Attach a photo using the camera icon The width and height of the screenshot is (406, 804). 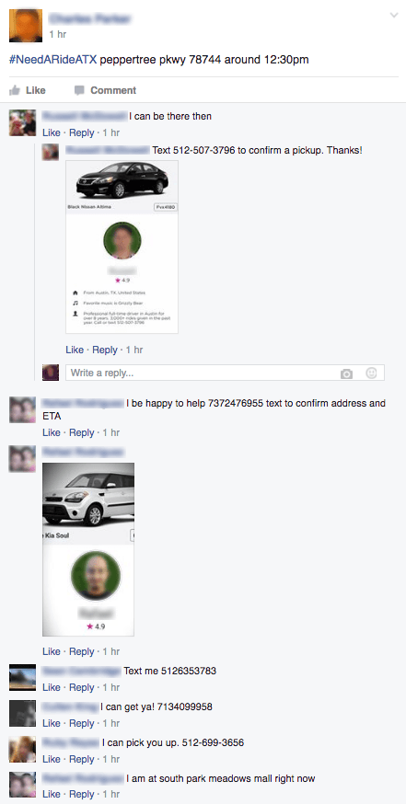[347, 373]
